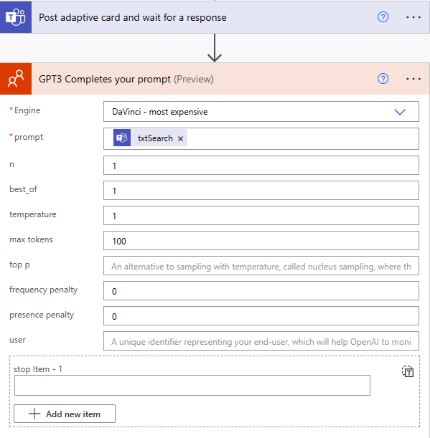Click the (Preview) text in GPT3 header
Viewport: 430px width, 438px height.
tap(194, 80)
